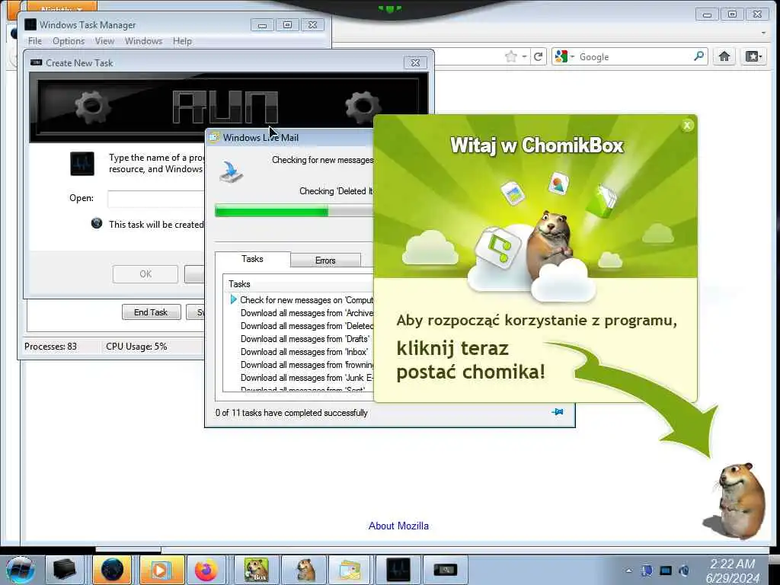780x585 pixels.
Task: Open Firefox from the taskbar
Action: [206, 570]
